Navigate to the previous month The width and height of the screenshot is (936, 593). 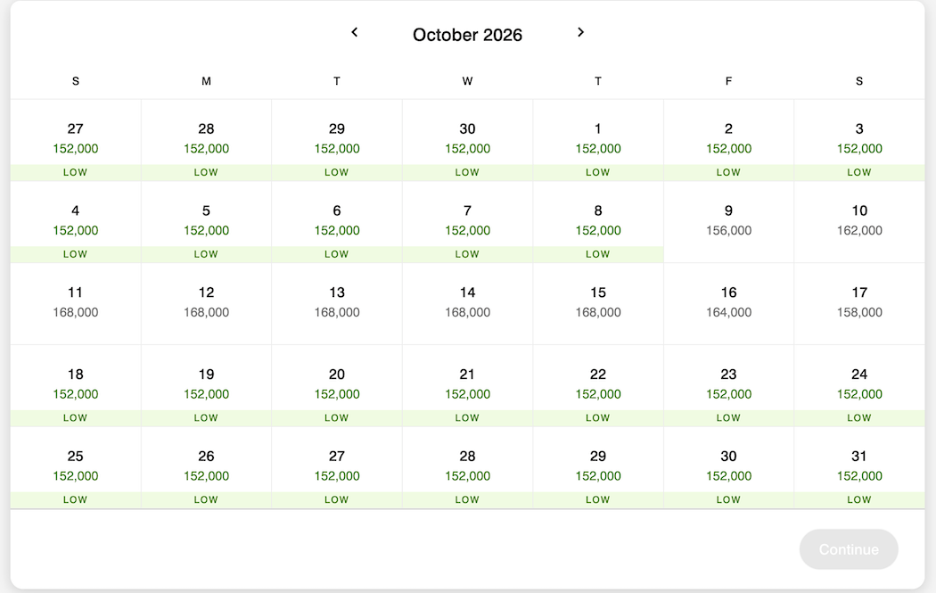[354, 32]
